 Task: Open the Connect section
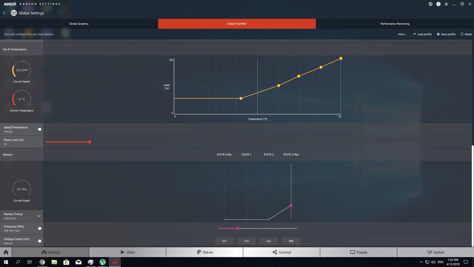(281, 252)
